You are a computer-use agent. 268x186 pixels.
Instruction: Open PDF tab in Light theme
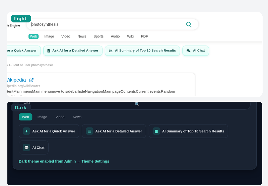point(144,36)
